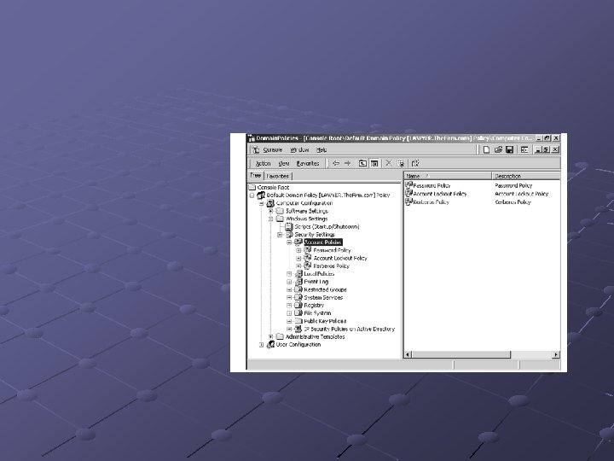
Task: Click the Console Root folder icon
Action: (x=252, y=187)
